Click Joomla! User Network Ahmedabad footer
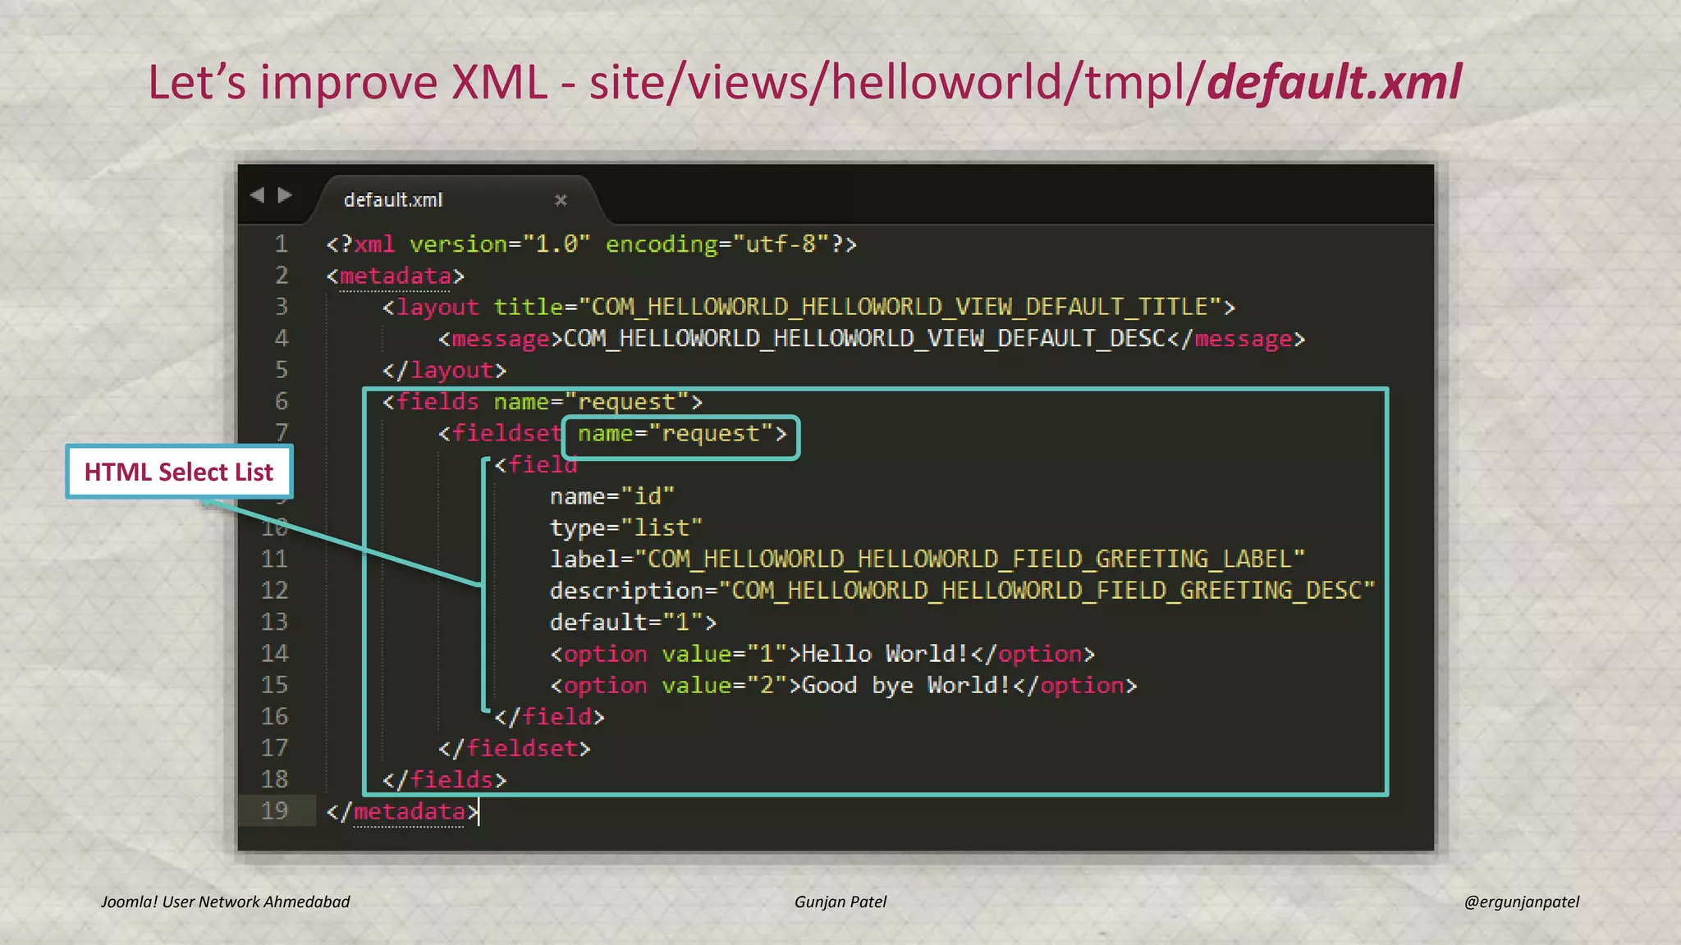 225,902
